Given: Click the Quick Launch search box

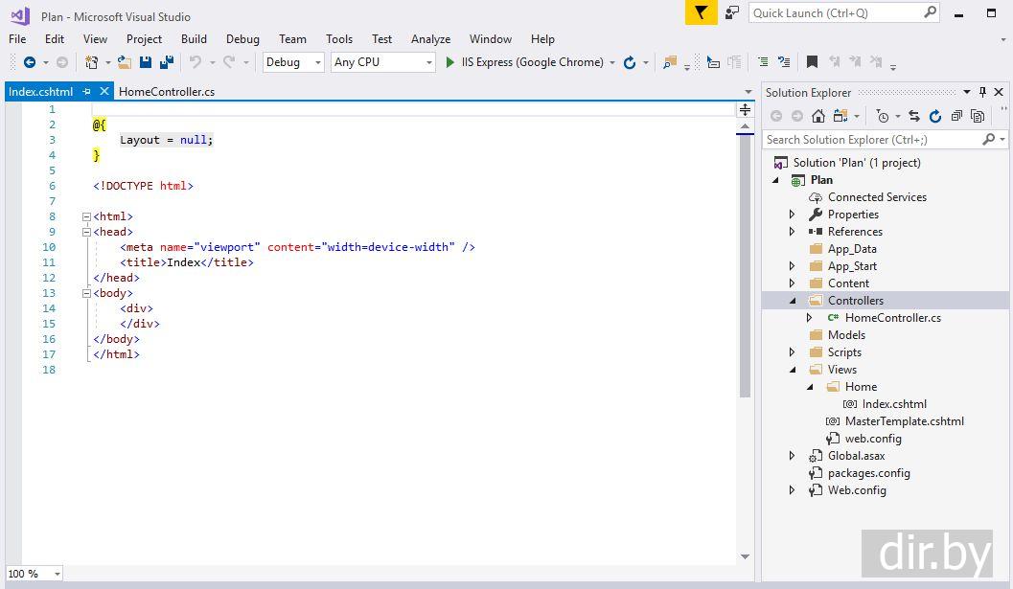Looking at the screenshot, I should coord(836,12).
